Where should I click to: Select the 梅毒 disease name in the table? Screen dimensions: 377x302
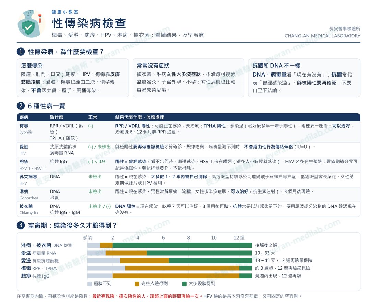pyautogui.click(x=24, y=126)
